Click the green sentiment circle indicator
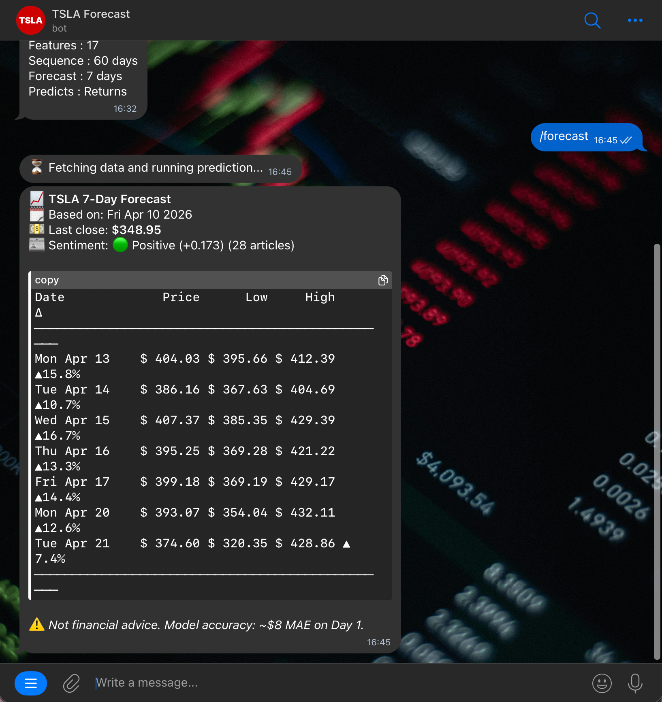The height and width of the screenshot is (702, 662). click(x=120, y=245)
